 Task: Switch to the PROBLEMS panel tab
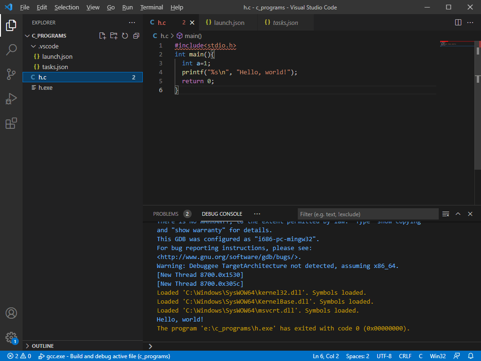165,214
